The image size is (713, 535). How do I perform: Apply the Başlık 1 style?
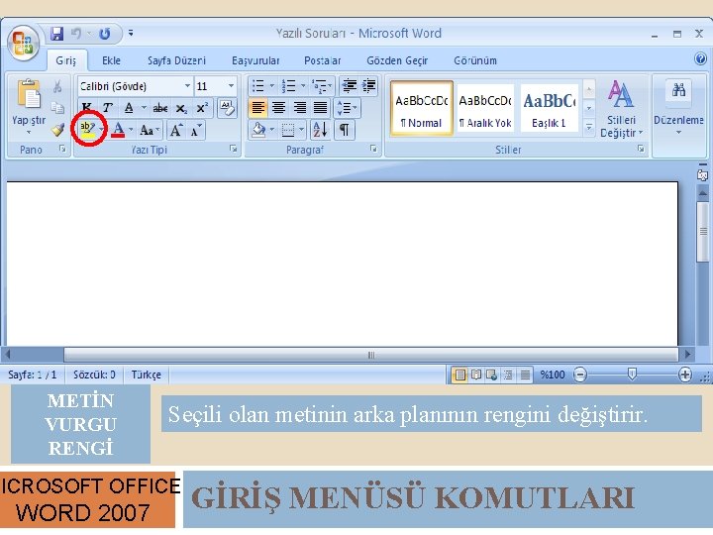click(549, 108)
